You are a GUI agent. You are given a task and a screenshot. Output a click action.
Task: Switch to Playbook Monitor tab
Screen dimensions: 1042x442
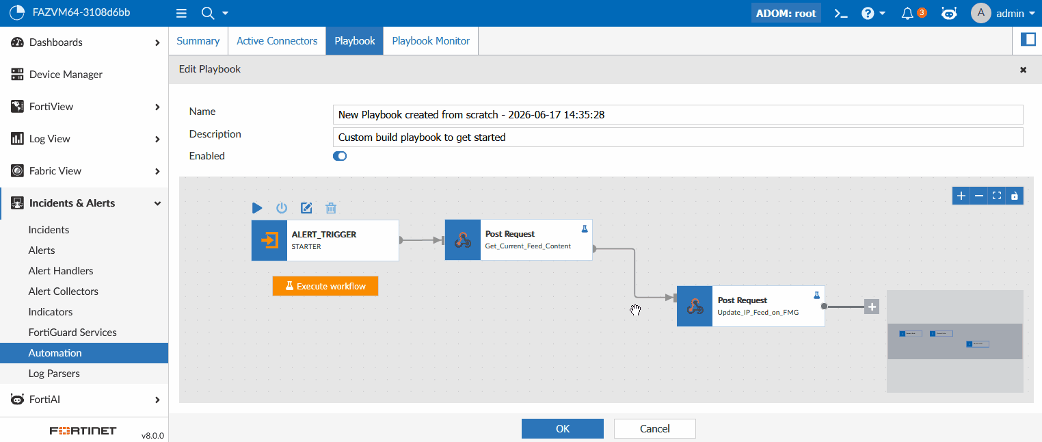(431, 41)
